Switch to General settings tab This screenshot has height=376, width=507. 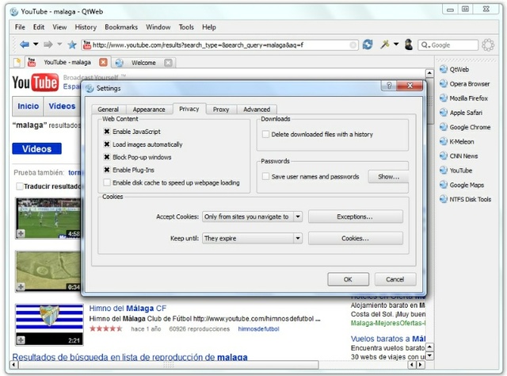109,109
